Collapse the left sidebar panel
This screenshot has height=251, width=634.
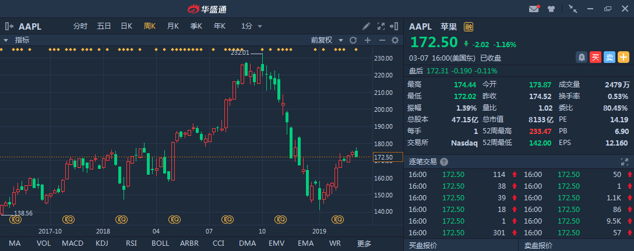(9, 26)
